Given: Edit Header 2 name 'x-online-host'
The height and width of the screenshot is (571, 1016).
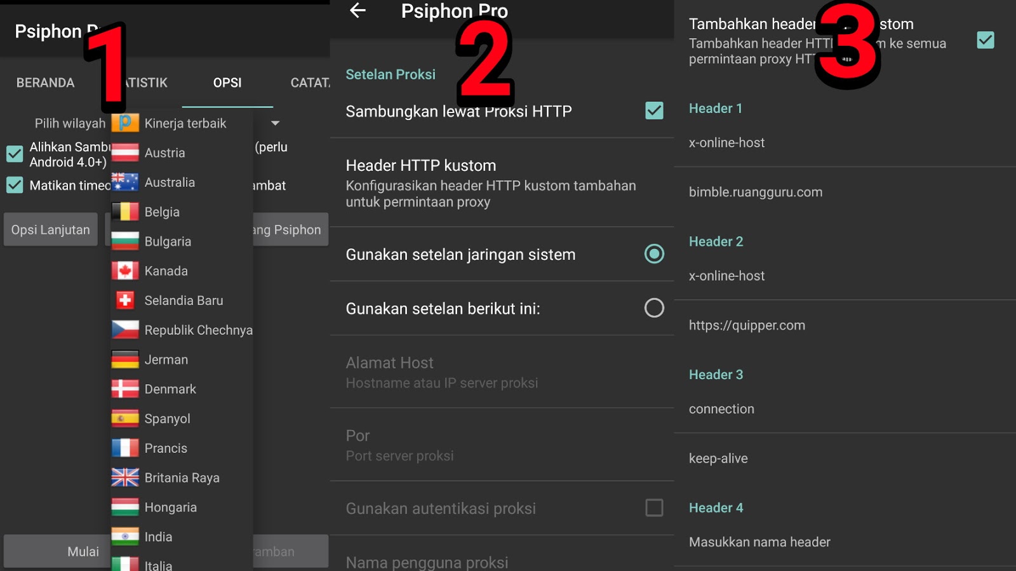Looking at the screenshot, I should tap(845, 276).
